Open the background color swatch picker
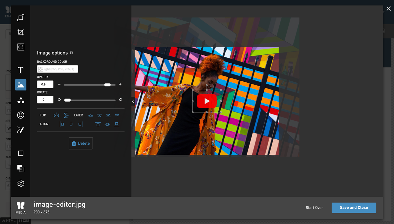This screenshot has width=394, height=224. [41, 69]
